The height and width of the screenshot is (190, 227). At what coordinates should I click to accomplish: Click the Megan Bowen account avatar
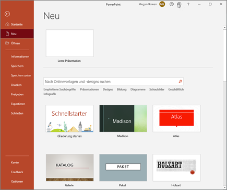pos(162,4)
